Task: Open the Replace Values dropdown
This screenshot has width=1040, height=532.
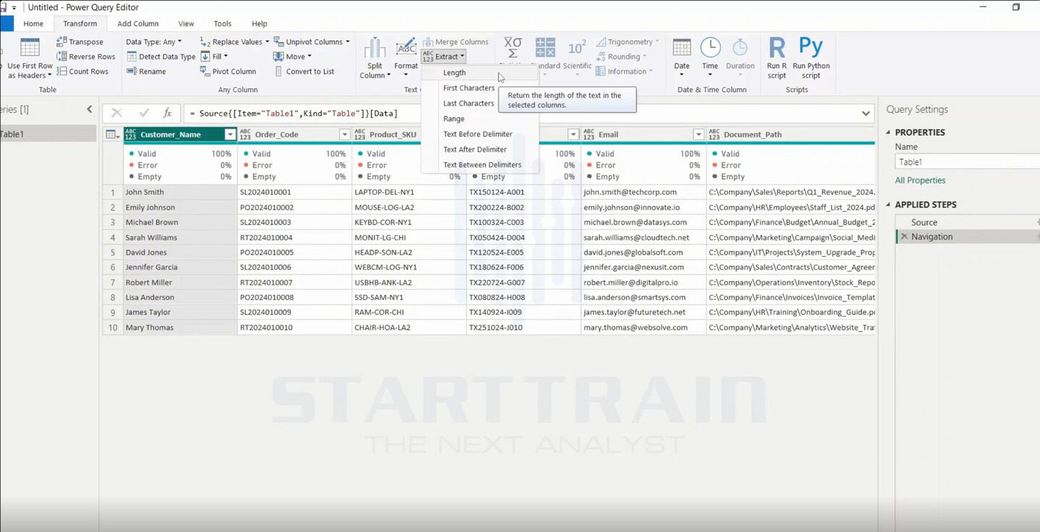Action: pyautogui.click(x=234, y=42)
